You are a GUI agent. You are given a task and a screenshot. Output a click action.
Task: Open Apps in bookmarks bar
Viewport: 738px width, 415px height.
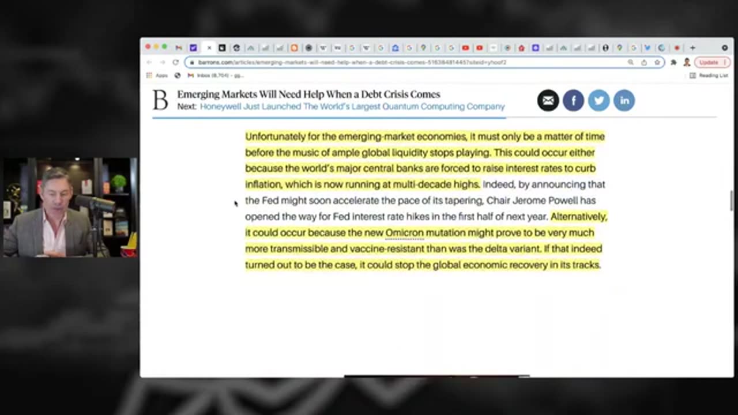tap(157, 76)
